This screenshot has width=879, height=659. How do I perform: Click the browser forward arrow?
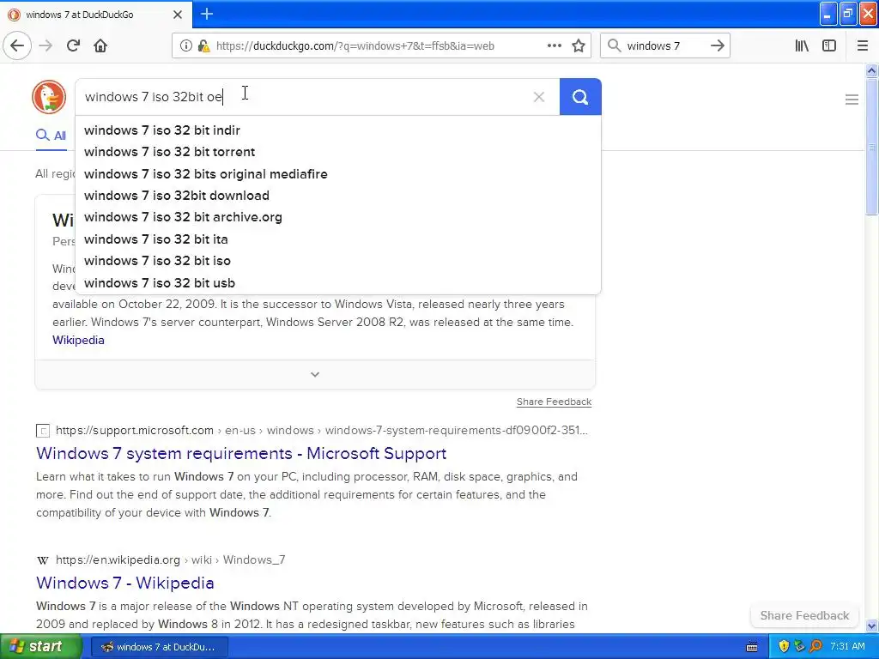coord(46,46)
